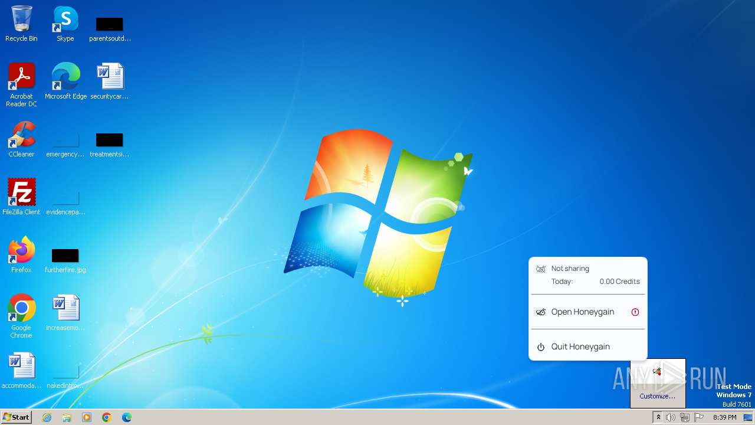Select the increasemo... Word document
The image size is (755, 425).
(65, 312)
